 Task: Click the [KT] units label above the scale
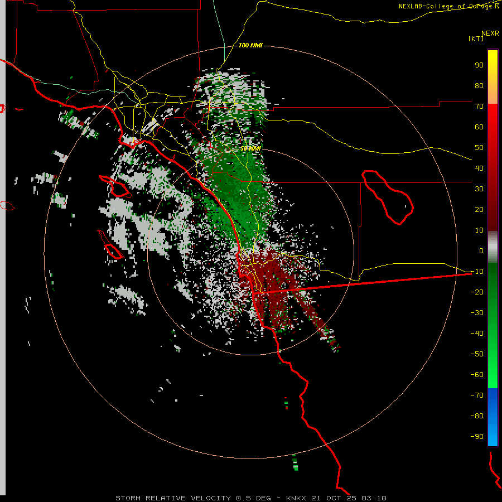point(476,38)
